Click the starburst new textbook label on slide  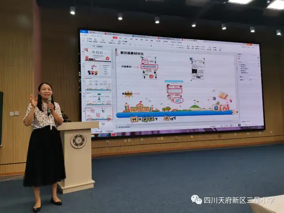[128, 94]
